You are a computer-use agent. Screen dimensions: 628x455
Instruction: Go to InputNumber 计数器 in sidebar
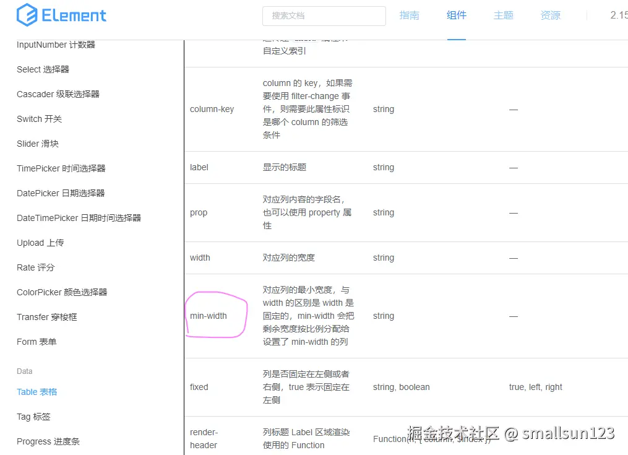click(x=56, y=45)
